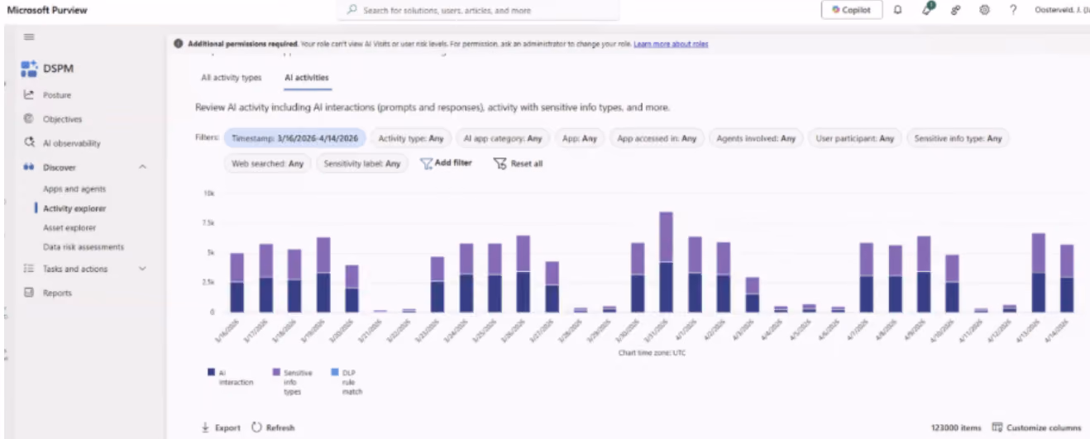Open the connections icon in header
Image resolution: width=1090 pixels, height=439 pixels.
(956, 10)
